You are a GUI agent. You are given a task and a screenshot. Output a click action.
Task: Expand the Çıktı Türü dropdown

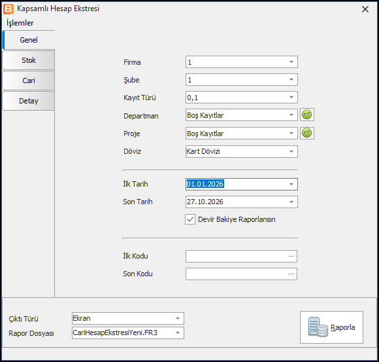click(178, 318)
